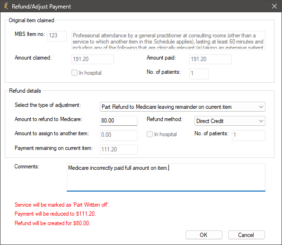Screen dimensions: 282x245
Task: Focus the Comments text box
Action: coord(166,177)
